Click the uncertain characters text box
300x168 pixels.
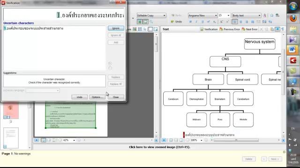coord(54,48)
